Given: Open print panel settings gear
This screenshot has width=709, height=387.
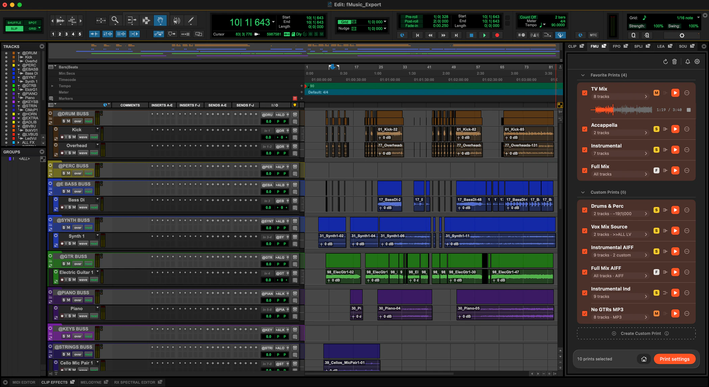Looking at the screenshot, I should [697, 61].
